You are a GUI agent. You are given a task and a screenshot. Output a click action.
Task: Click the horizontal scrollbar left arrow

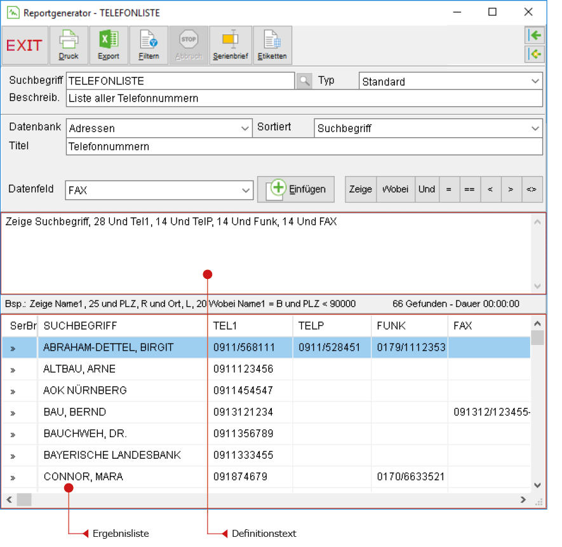10,499
